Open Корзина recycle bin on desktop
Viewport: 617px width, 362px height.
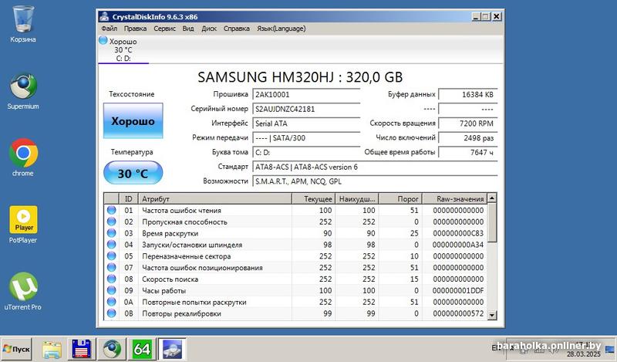coord(23,24)
